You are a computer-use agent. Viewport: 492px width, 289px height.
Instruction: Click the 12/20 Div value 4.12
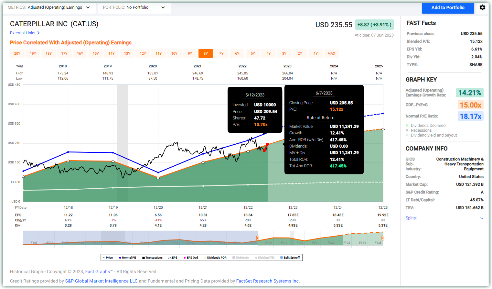[158, 225]
